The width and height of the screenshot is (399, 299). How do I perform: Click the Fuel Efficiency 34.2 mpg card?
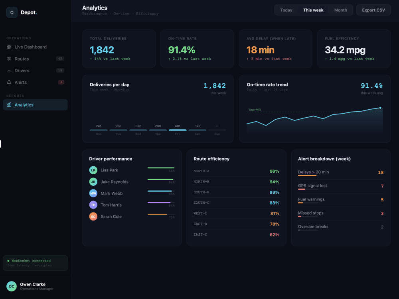354,49
